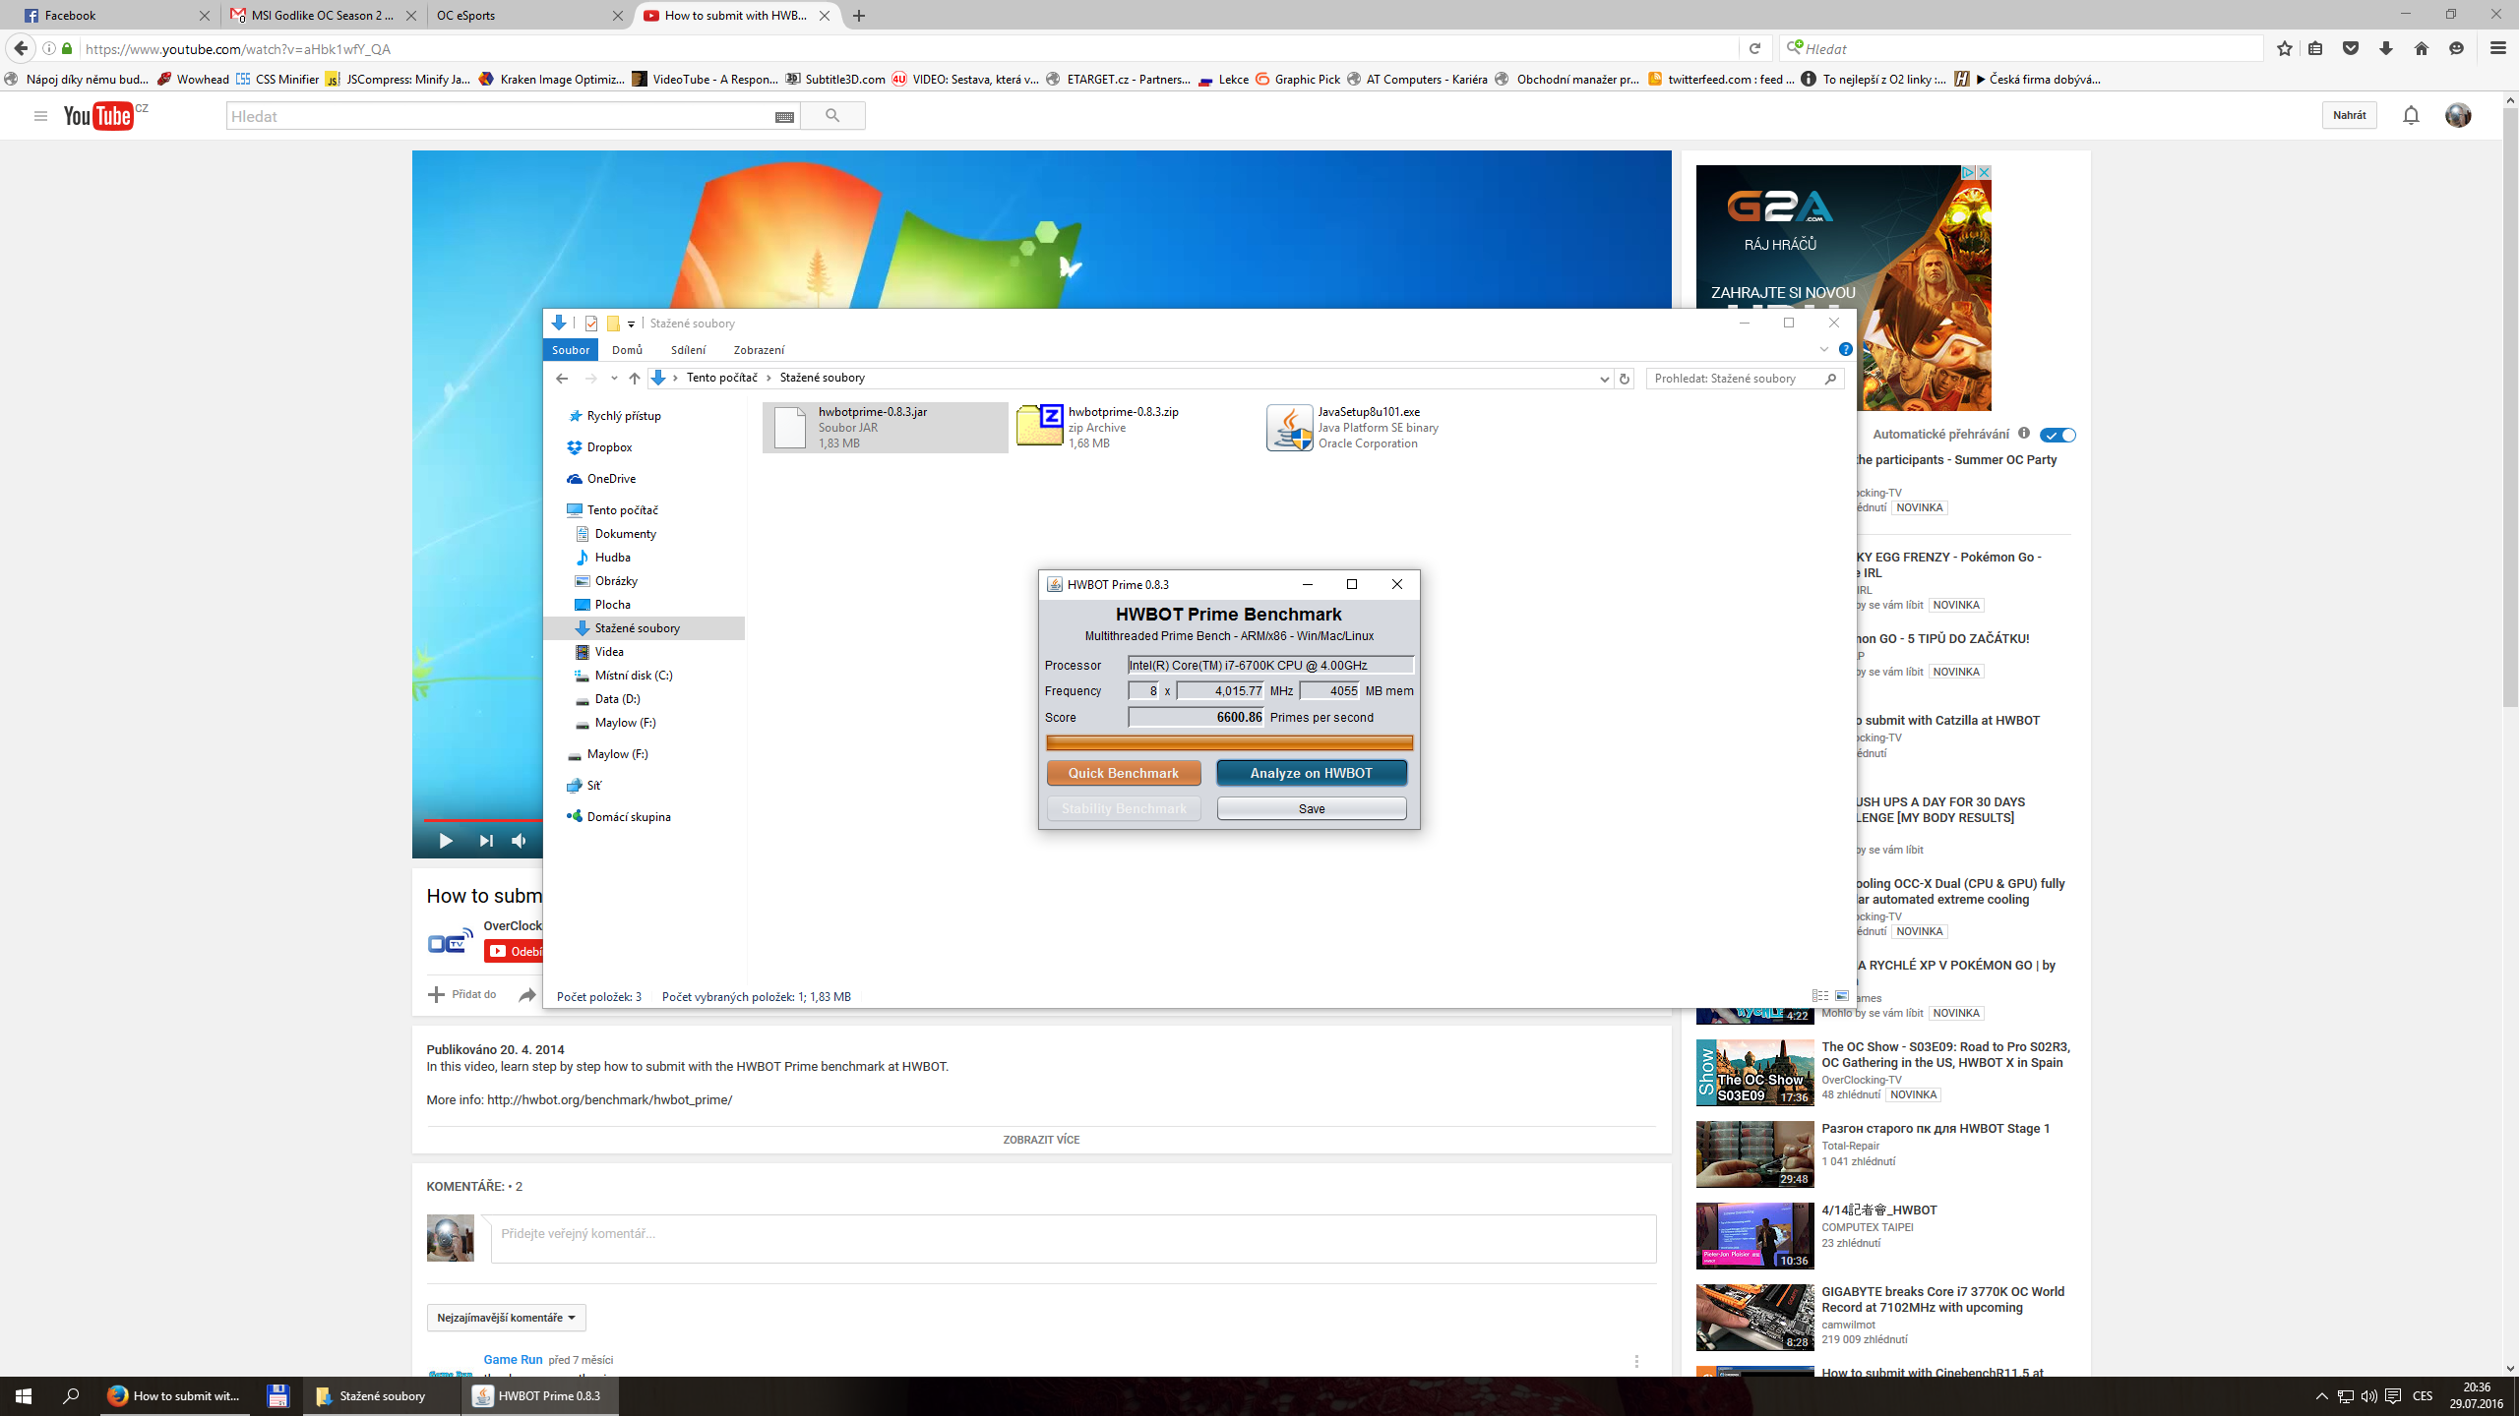Expand description with ZOBRAZIT VÍCE
The image size is (2519, 1416).
(1041, 1140)
